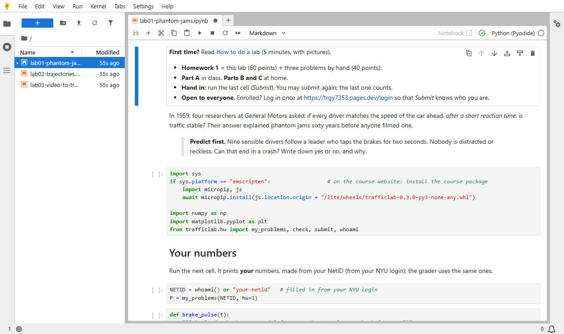Sort files by Name column header
This screenshot has width=564, height=334.
[x=48, y=52]
